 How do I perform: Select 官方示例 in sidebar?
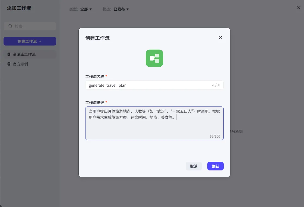click(x=30, y=64)
